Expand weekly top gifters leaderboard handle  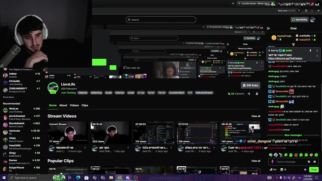pyautogui.click(x=293, y=44)
